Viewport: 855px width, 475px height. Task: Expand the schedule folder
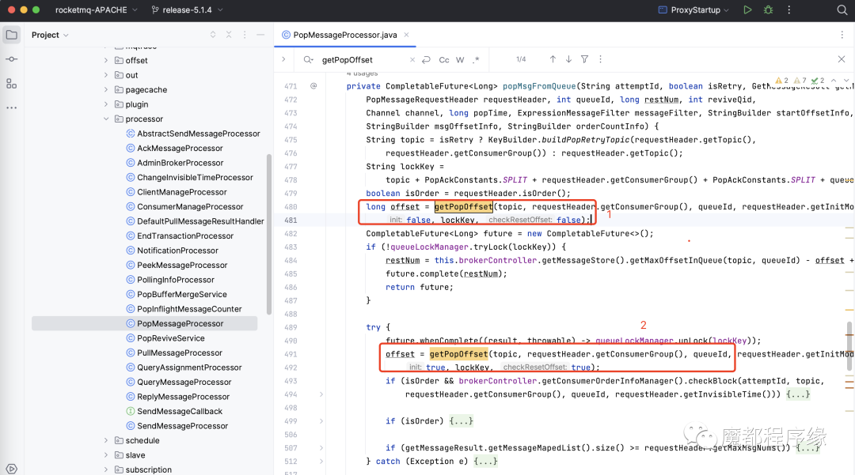pos(106,441)
